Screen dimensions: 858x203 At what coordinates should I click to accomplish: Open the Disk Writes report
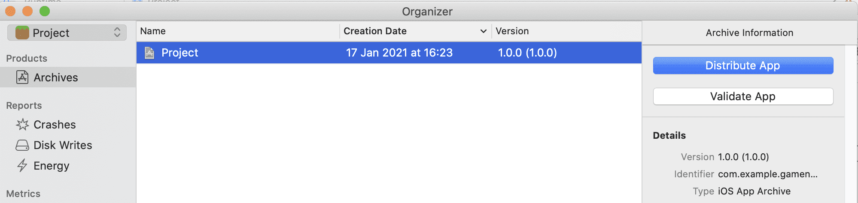pos(63,145)
